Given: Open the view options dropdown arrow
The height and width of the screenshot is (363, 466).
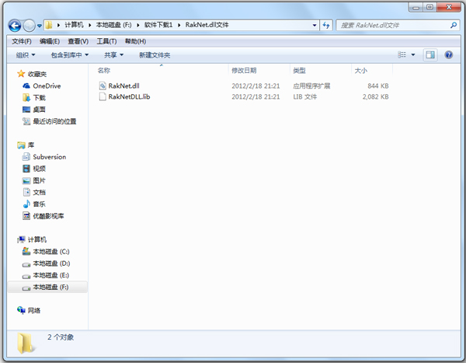Looking at the screenshot, I should [413, 55].
